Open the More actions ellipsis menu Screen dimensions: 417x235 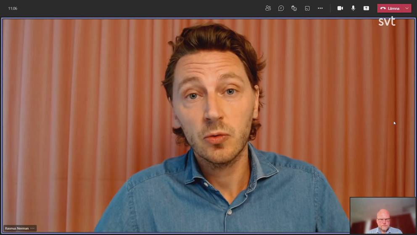(320, 8)
